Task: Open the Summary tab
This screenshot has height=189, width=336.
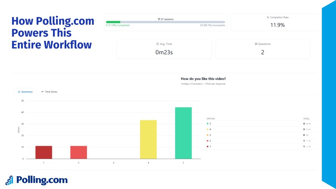Action: (25, 92)
